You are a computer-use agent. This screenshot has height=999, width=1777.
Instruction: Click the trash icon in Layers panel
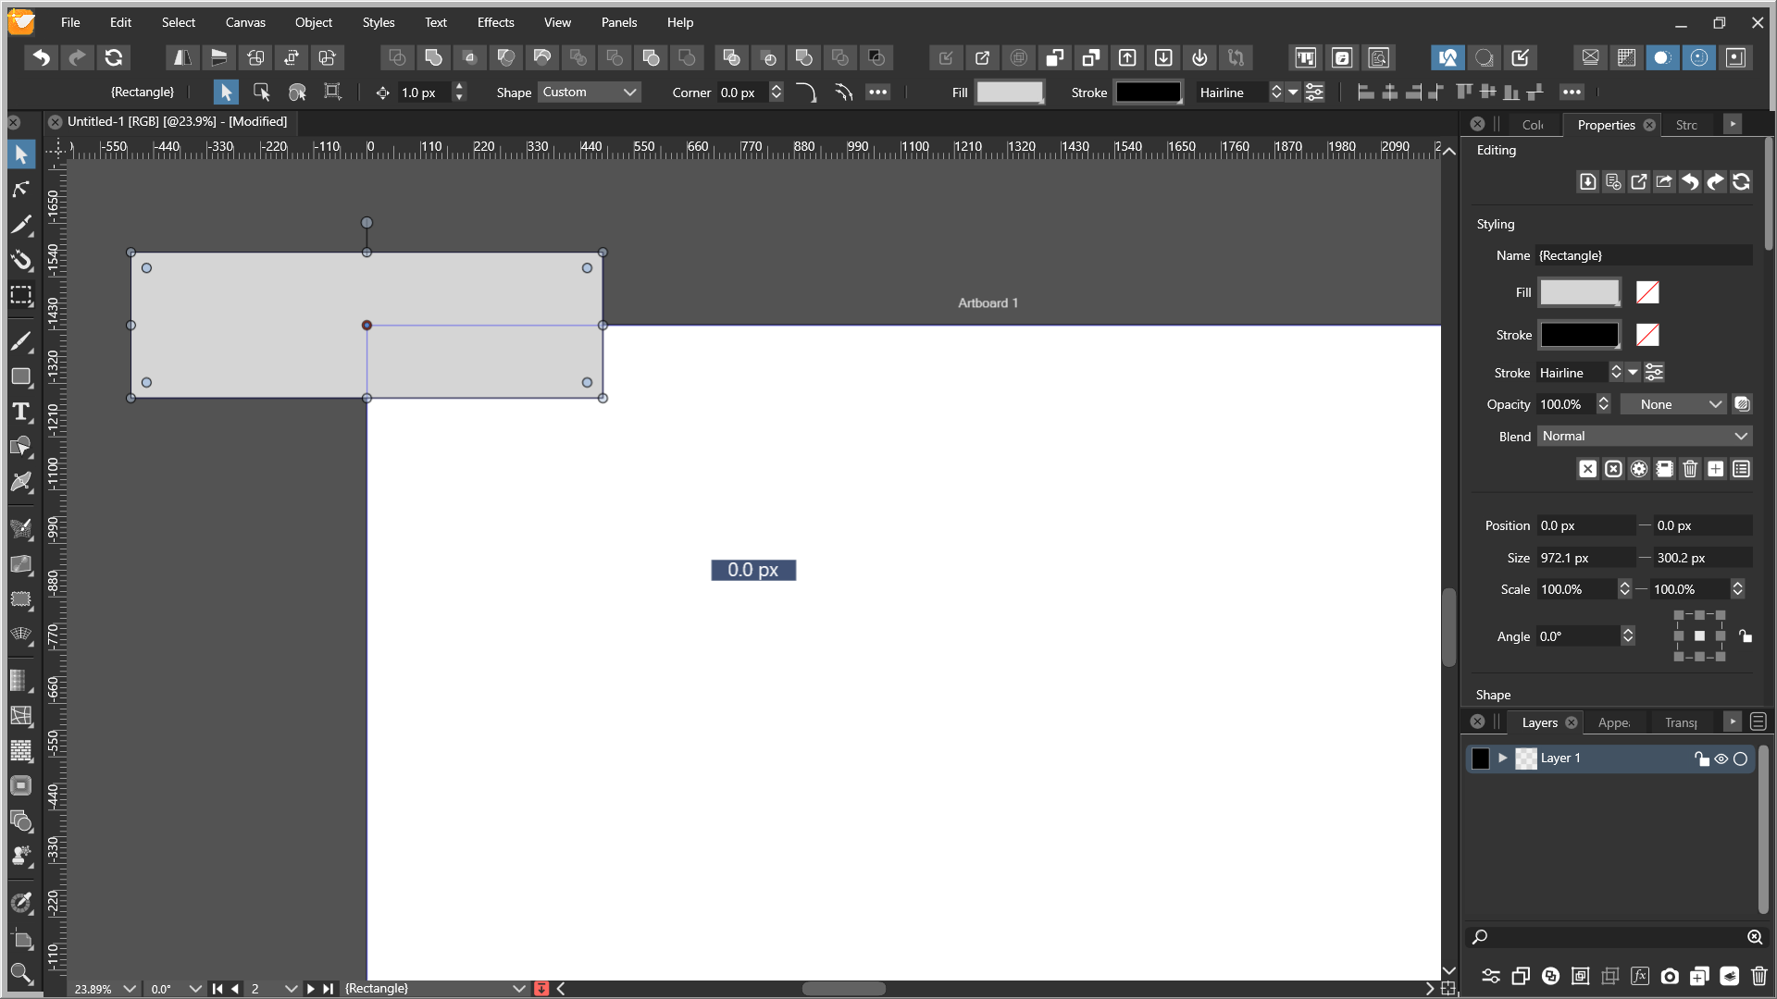[1758, 976]
